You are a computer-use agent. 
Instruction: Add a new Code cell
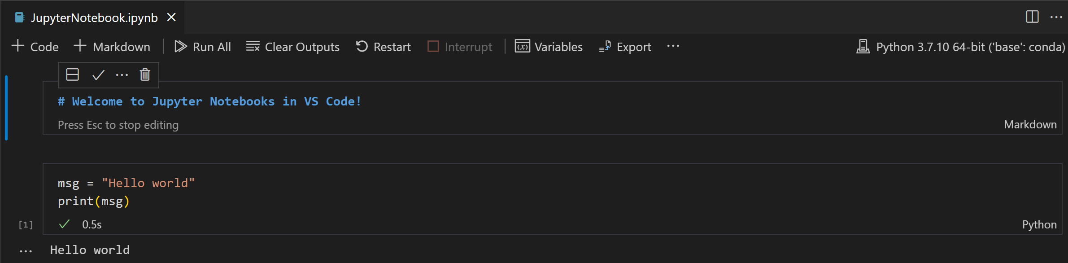pyautogui.click(x=35, y=46)
